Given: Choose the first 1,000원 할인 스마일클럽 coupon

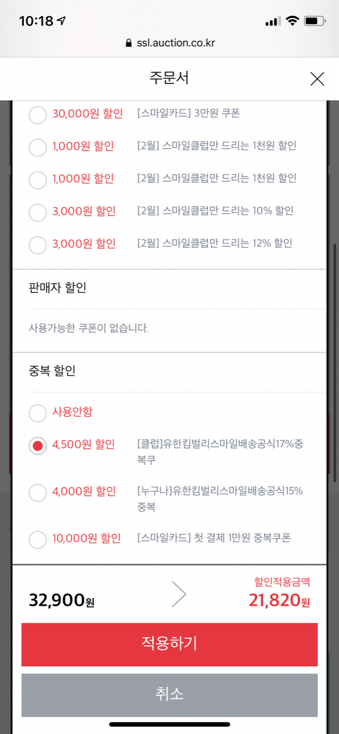Looking at the screenshot, I should point(38,147).
